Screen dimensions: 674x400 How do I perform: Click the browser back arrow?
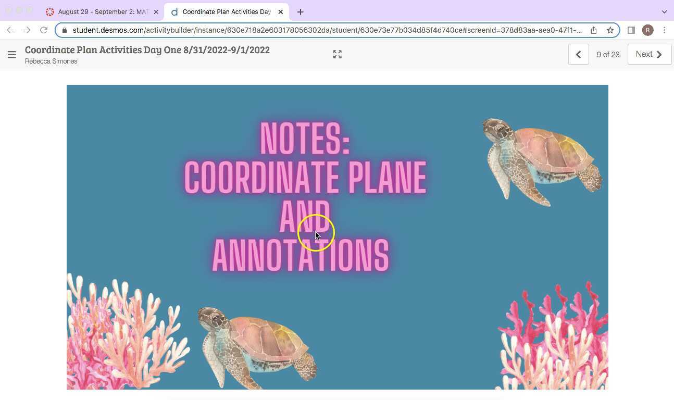tap(10, 30)
